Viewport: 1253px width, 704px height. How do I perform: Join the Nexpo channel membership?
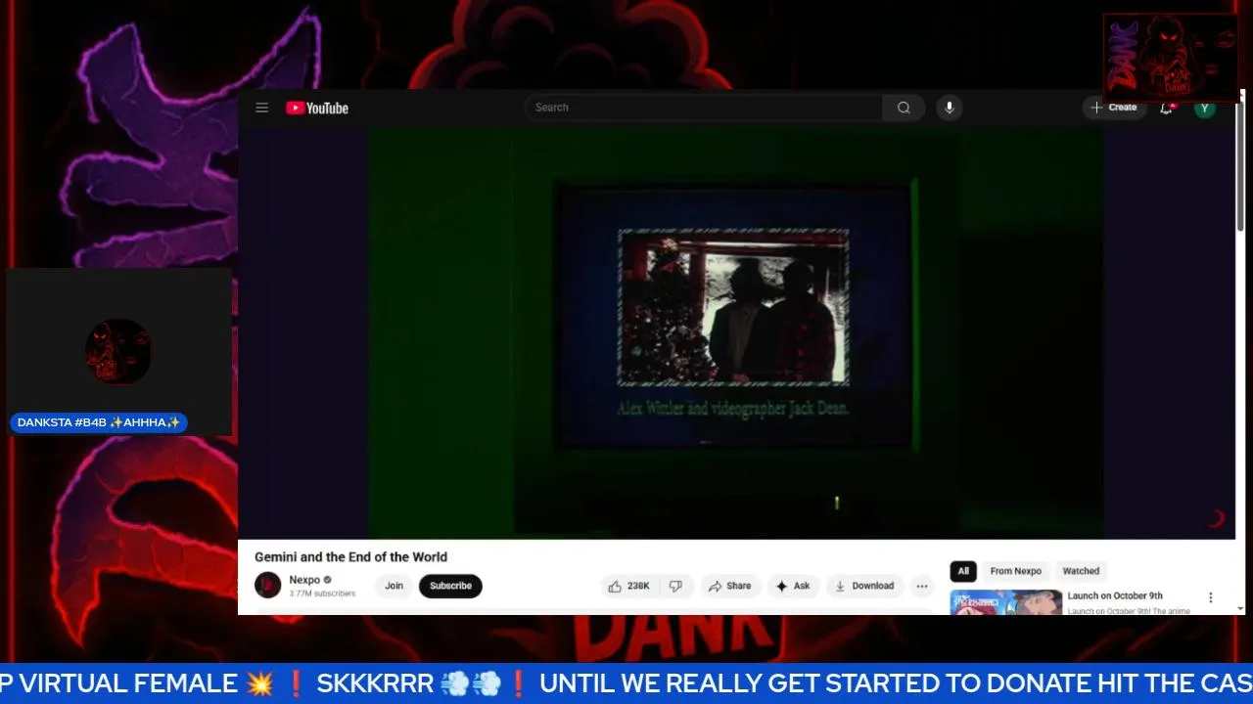pos(394,586)
